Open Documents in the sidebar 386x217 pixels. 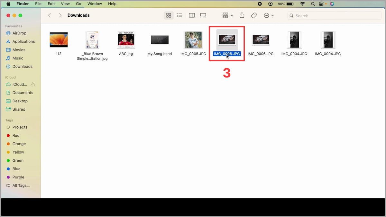(23, 93)
